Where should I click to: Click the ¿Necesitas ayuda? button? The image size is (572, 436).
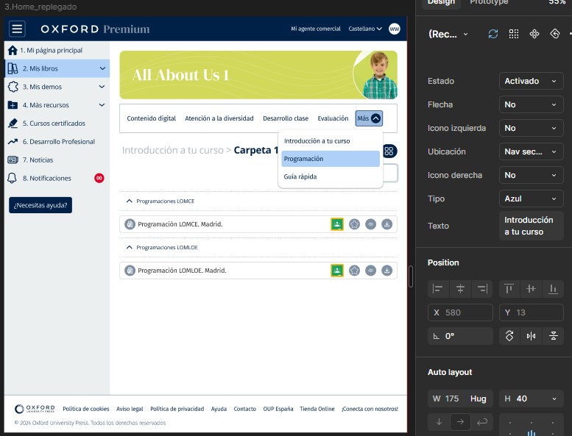(x=40, y=205)
